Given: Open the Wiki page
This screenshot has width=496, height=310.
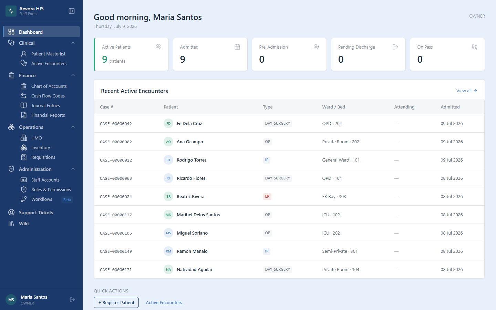Looking at the screenshot, I should [41, 223].
